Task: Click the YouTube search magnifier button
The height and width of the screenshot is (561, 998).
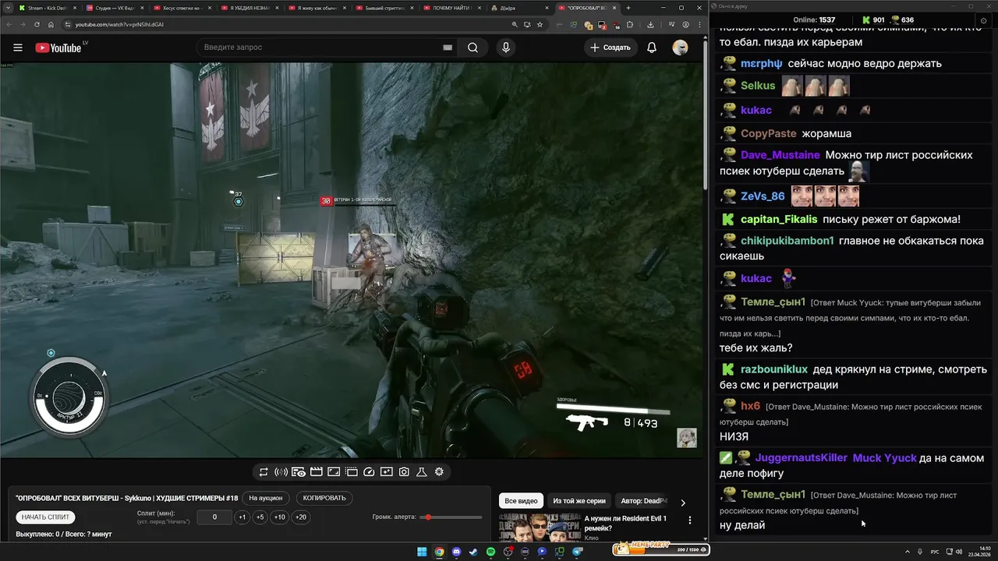Action: pos(472,48)
